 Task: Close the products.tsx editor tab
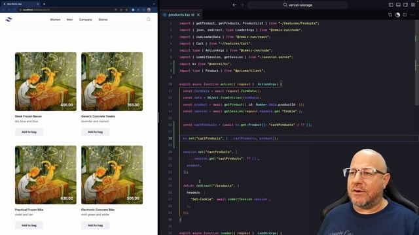pos(198,15)
